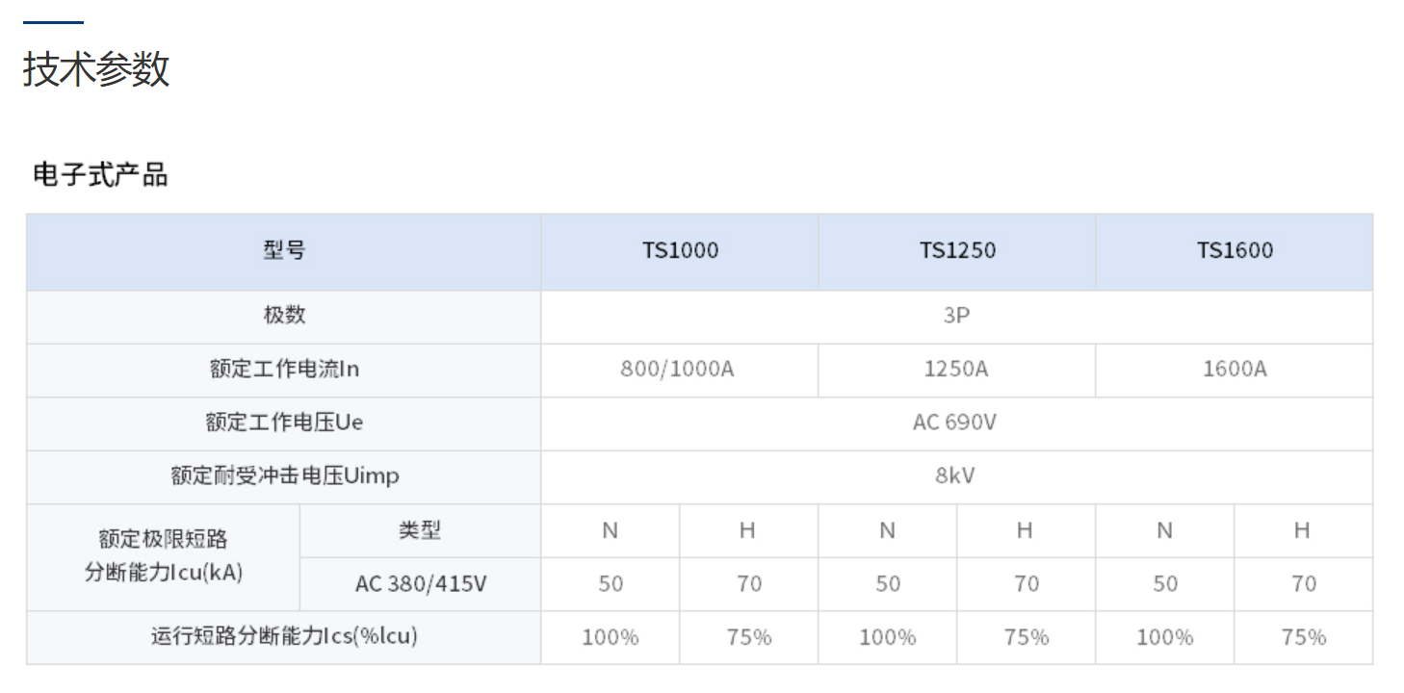Click the 额定耐受冲击电压Uimp row label
The width and height of the screenshot is (1404, 693).
(283, 475)
